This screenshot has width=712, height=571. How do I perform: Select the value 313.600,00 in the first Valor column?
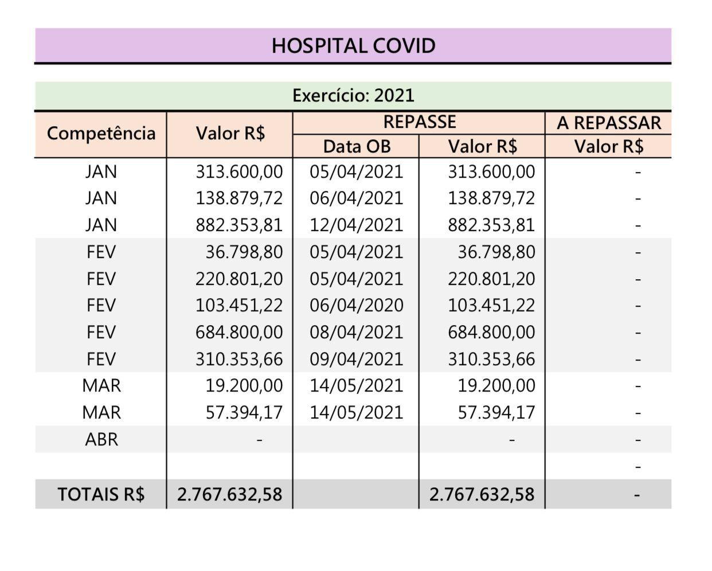[x=239, y=171]
